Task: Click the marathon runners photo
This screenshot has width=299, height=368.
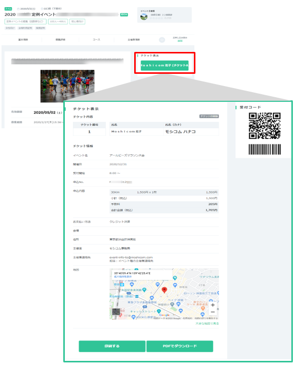Action: coord(67,86)
